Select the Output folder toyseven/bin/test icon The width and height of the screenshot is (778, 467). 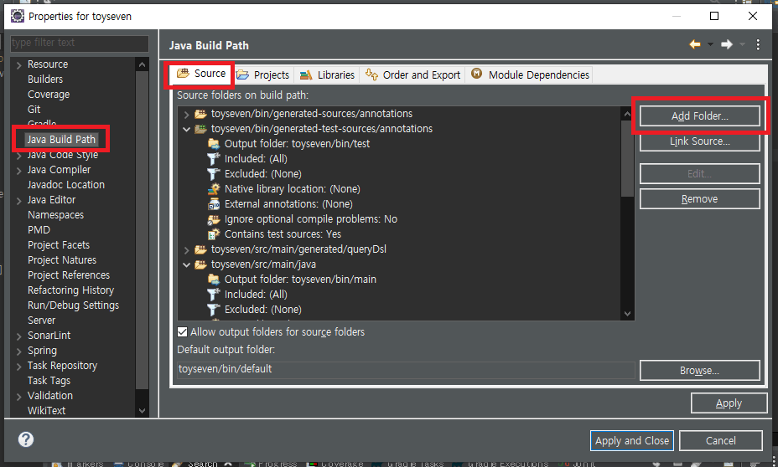pyautogui.click(x=214, y=144)
